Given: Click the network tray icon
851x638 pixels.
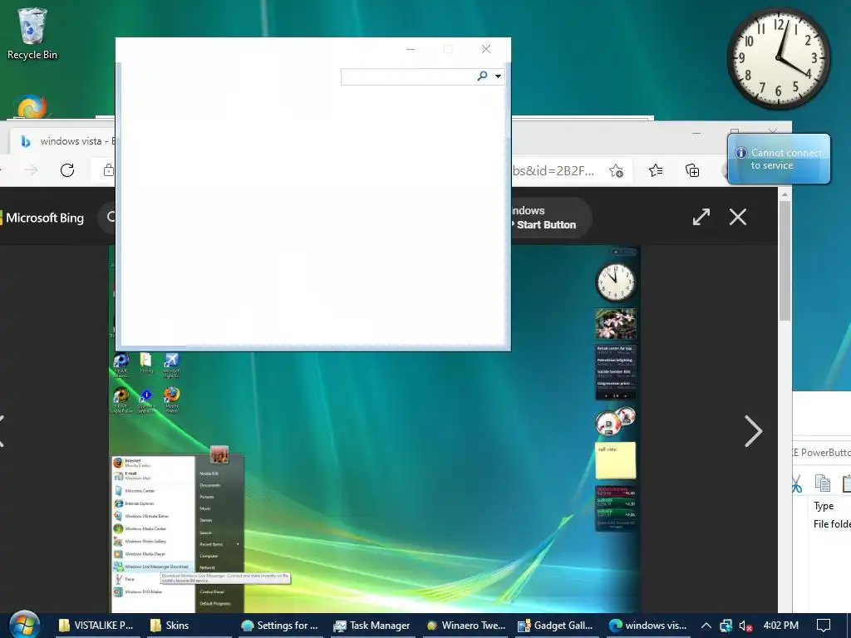Looking at the screenshot, I should pyautogui.click(x=726, y=626).
